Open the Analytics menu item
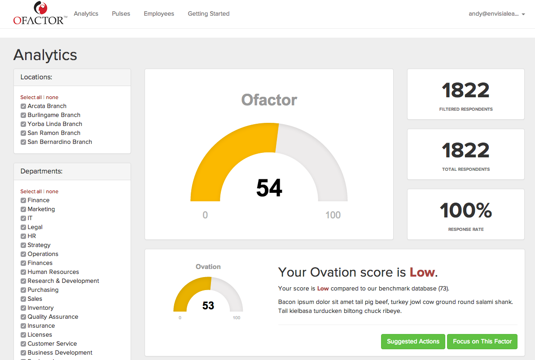Image resolution: width=535 pixels, height=360 pixels. pos(86,13)
